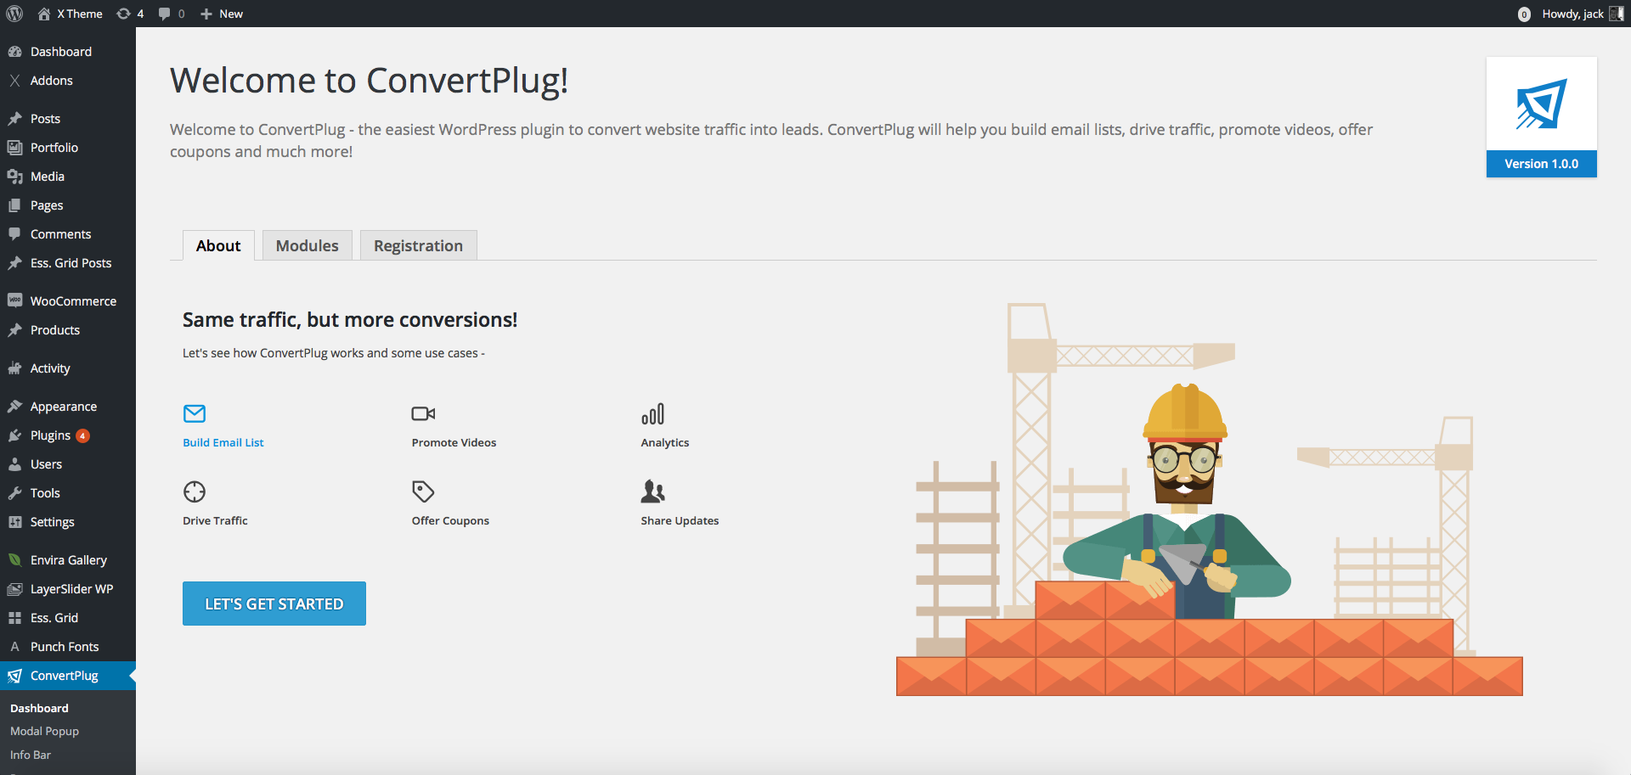This screenshot has width=1631, height=775.
Task: Select the Offer Coupons label
Action: coord(450,520)
